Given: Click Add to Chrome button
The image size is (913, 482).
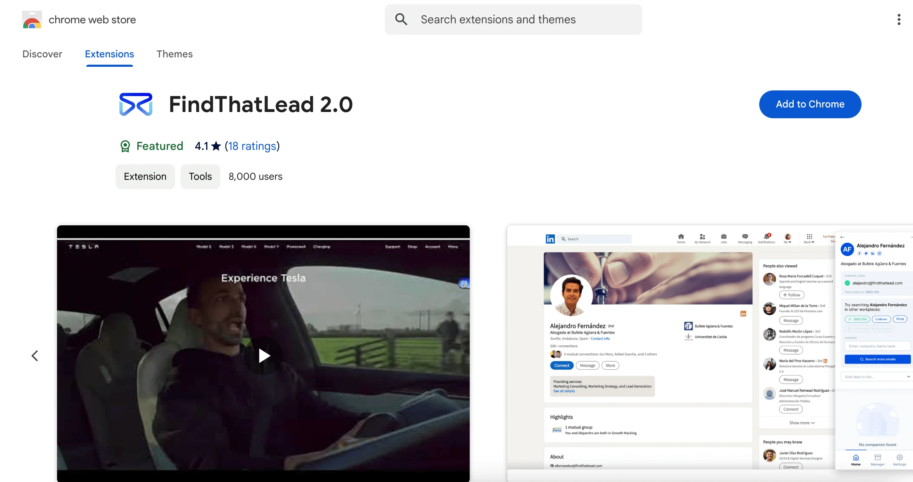Looking at the screenshot, I should coord(810,104).
